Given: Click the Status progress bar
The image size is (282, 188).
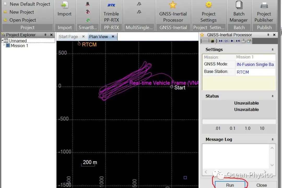Looking at the screenshot, I should (x=239, y=122).
